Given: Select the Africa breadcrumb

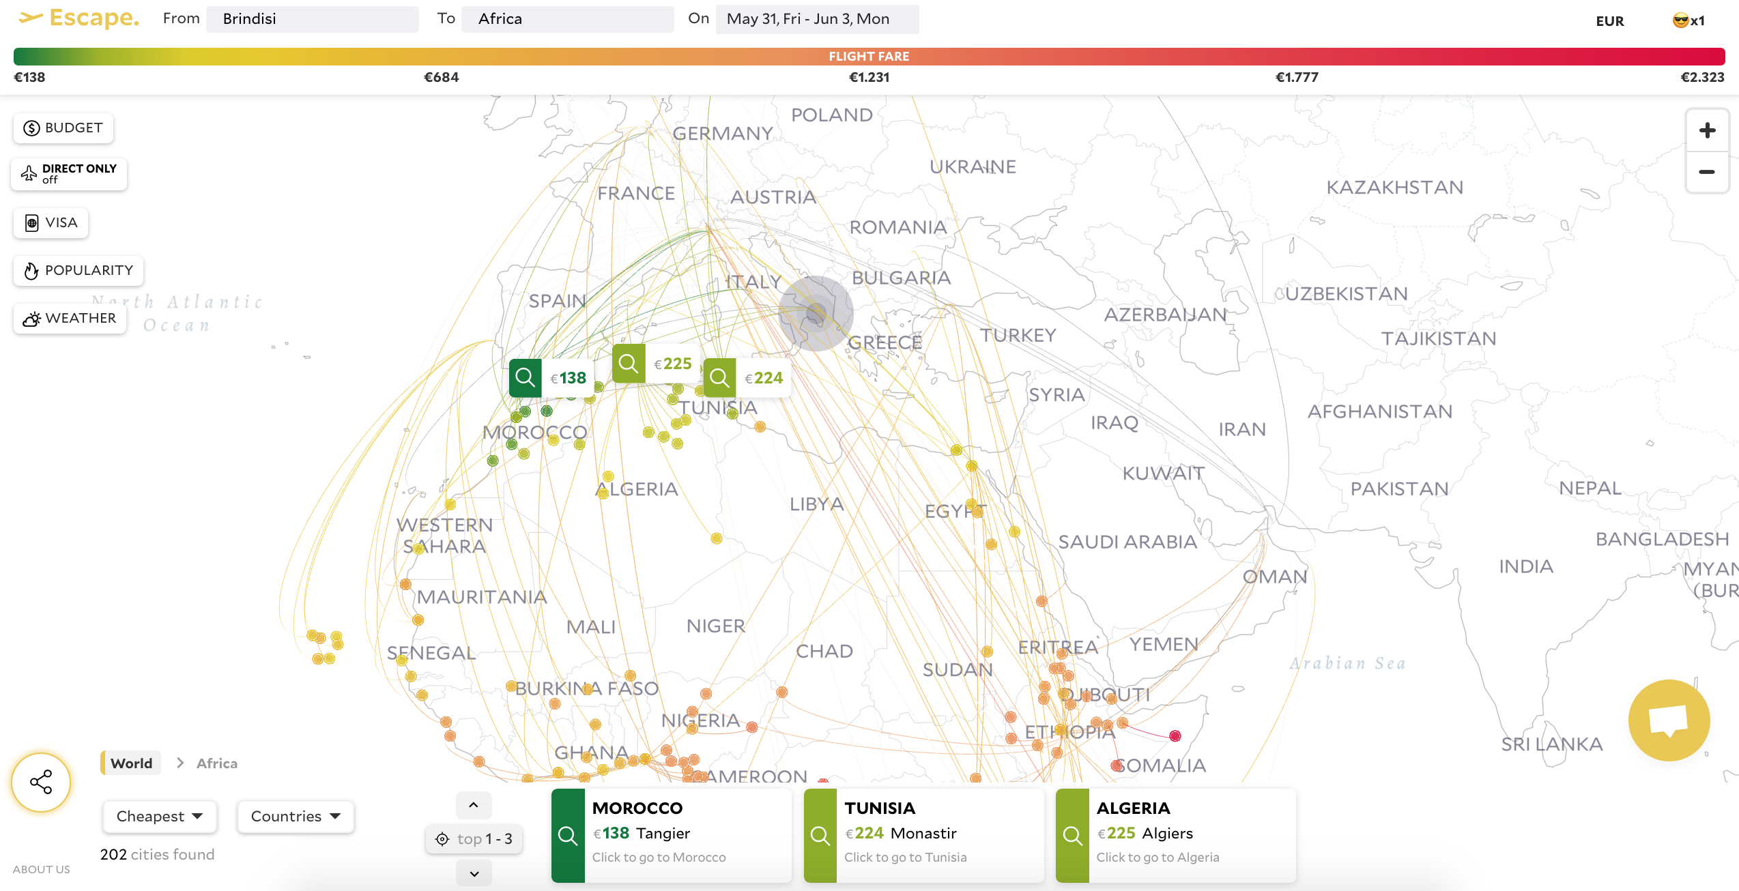Looking at the screenshot, I should [217, 763].
